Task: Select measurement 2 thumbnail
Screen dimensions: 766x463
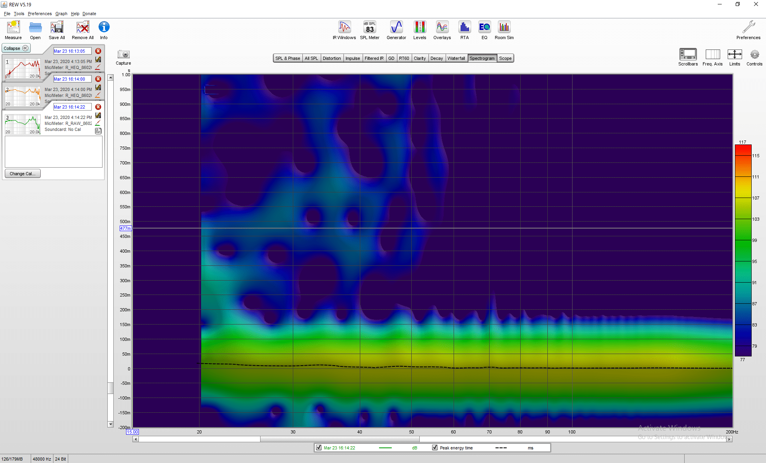Action: pos(23,96)
